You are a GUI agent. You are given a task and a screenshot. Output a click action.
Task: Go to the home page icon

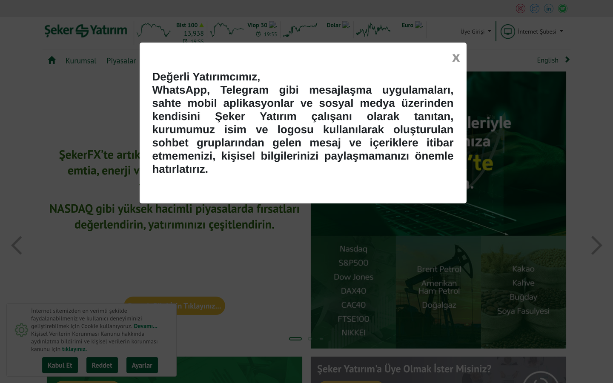52,60
